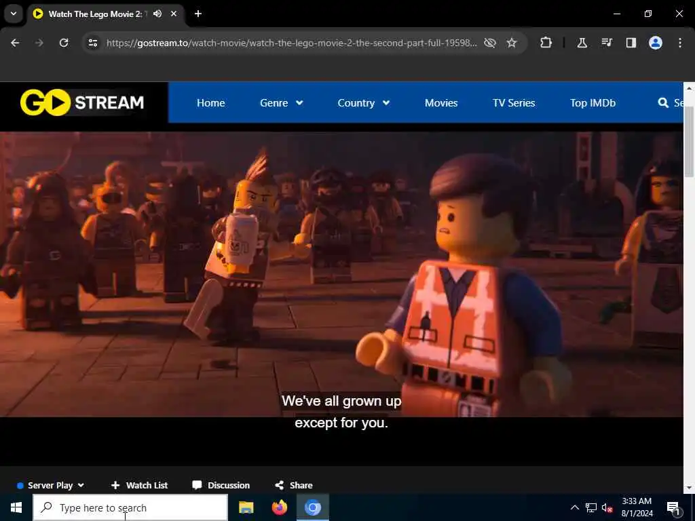The image size is (695, 521).
Task: Toggle the browser side panel icon
Action: click(x=631, y=43)
